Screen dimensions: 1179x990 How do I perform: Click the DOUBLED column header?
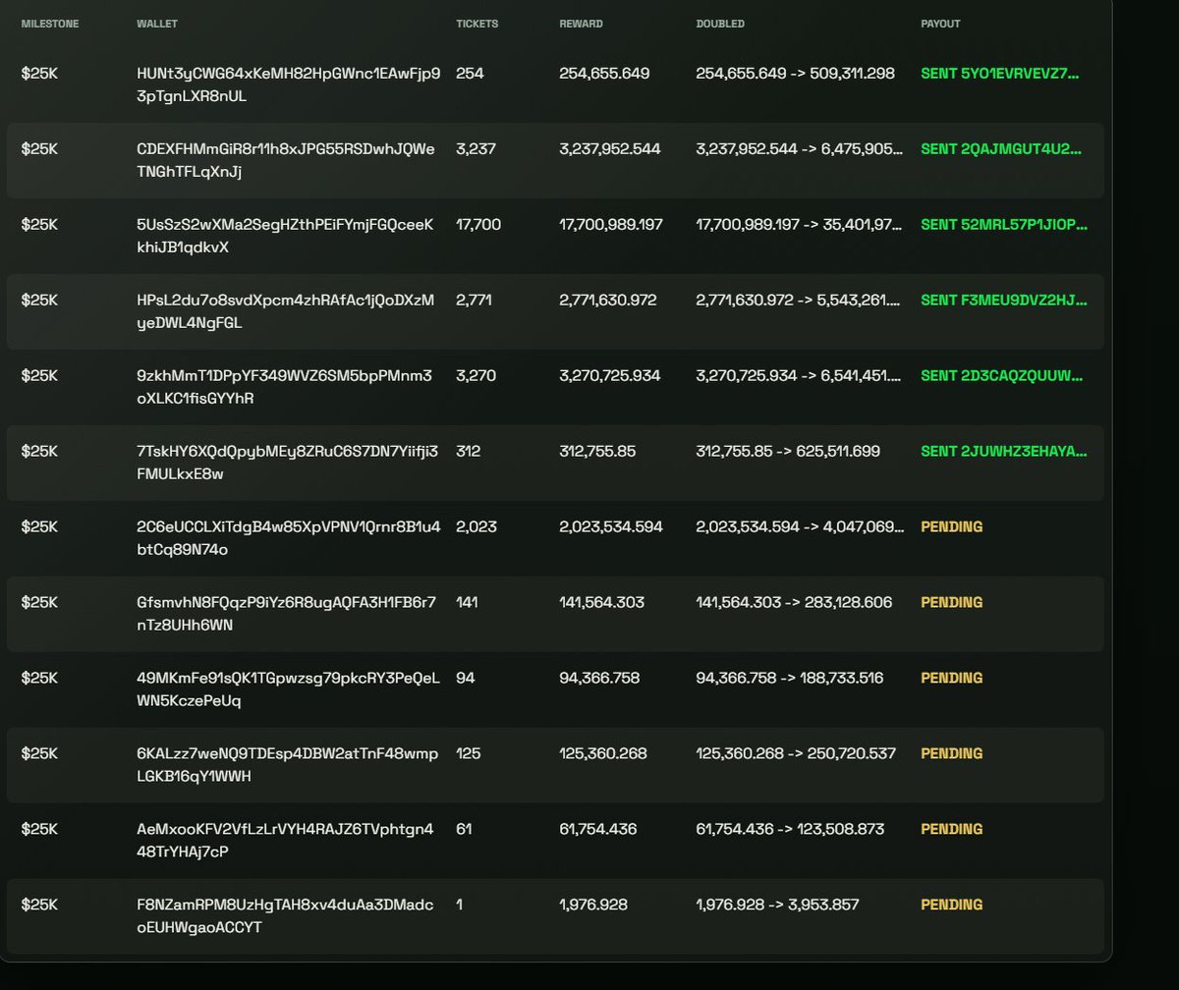(720, 24)
